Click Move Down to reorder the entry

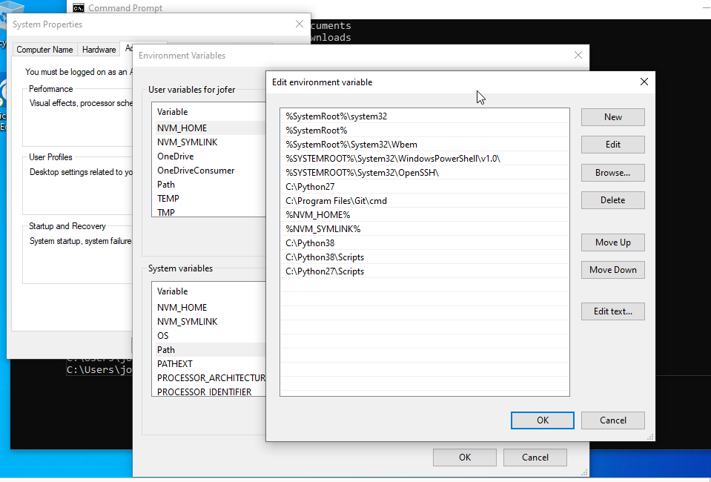[612, 269]
